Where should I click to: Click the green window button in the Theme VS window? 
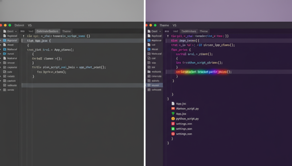point(155,25)
